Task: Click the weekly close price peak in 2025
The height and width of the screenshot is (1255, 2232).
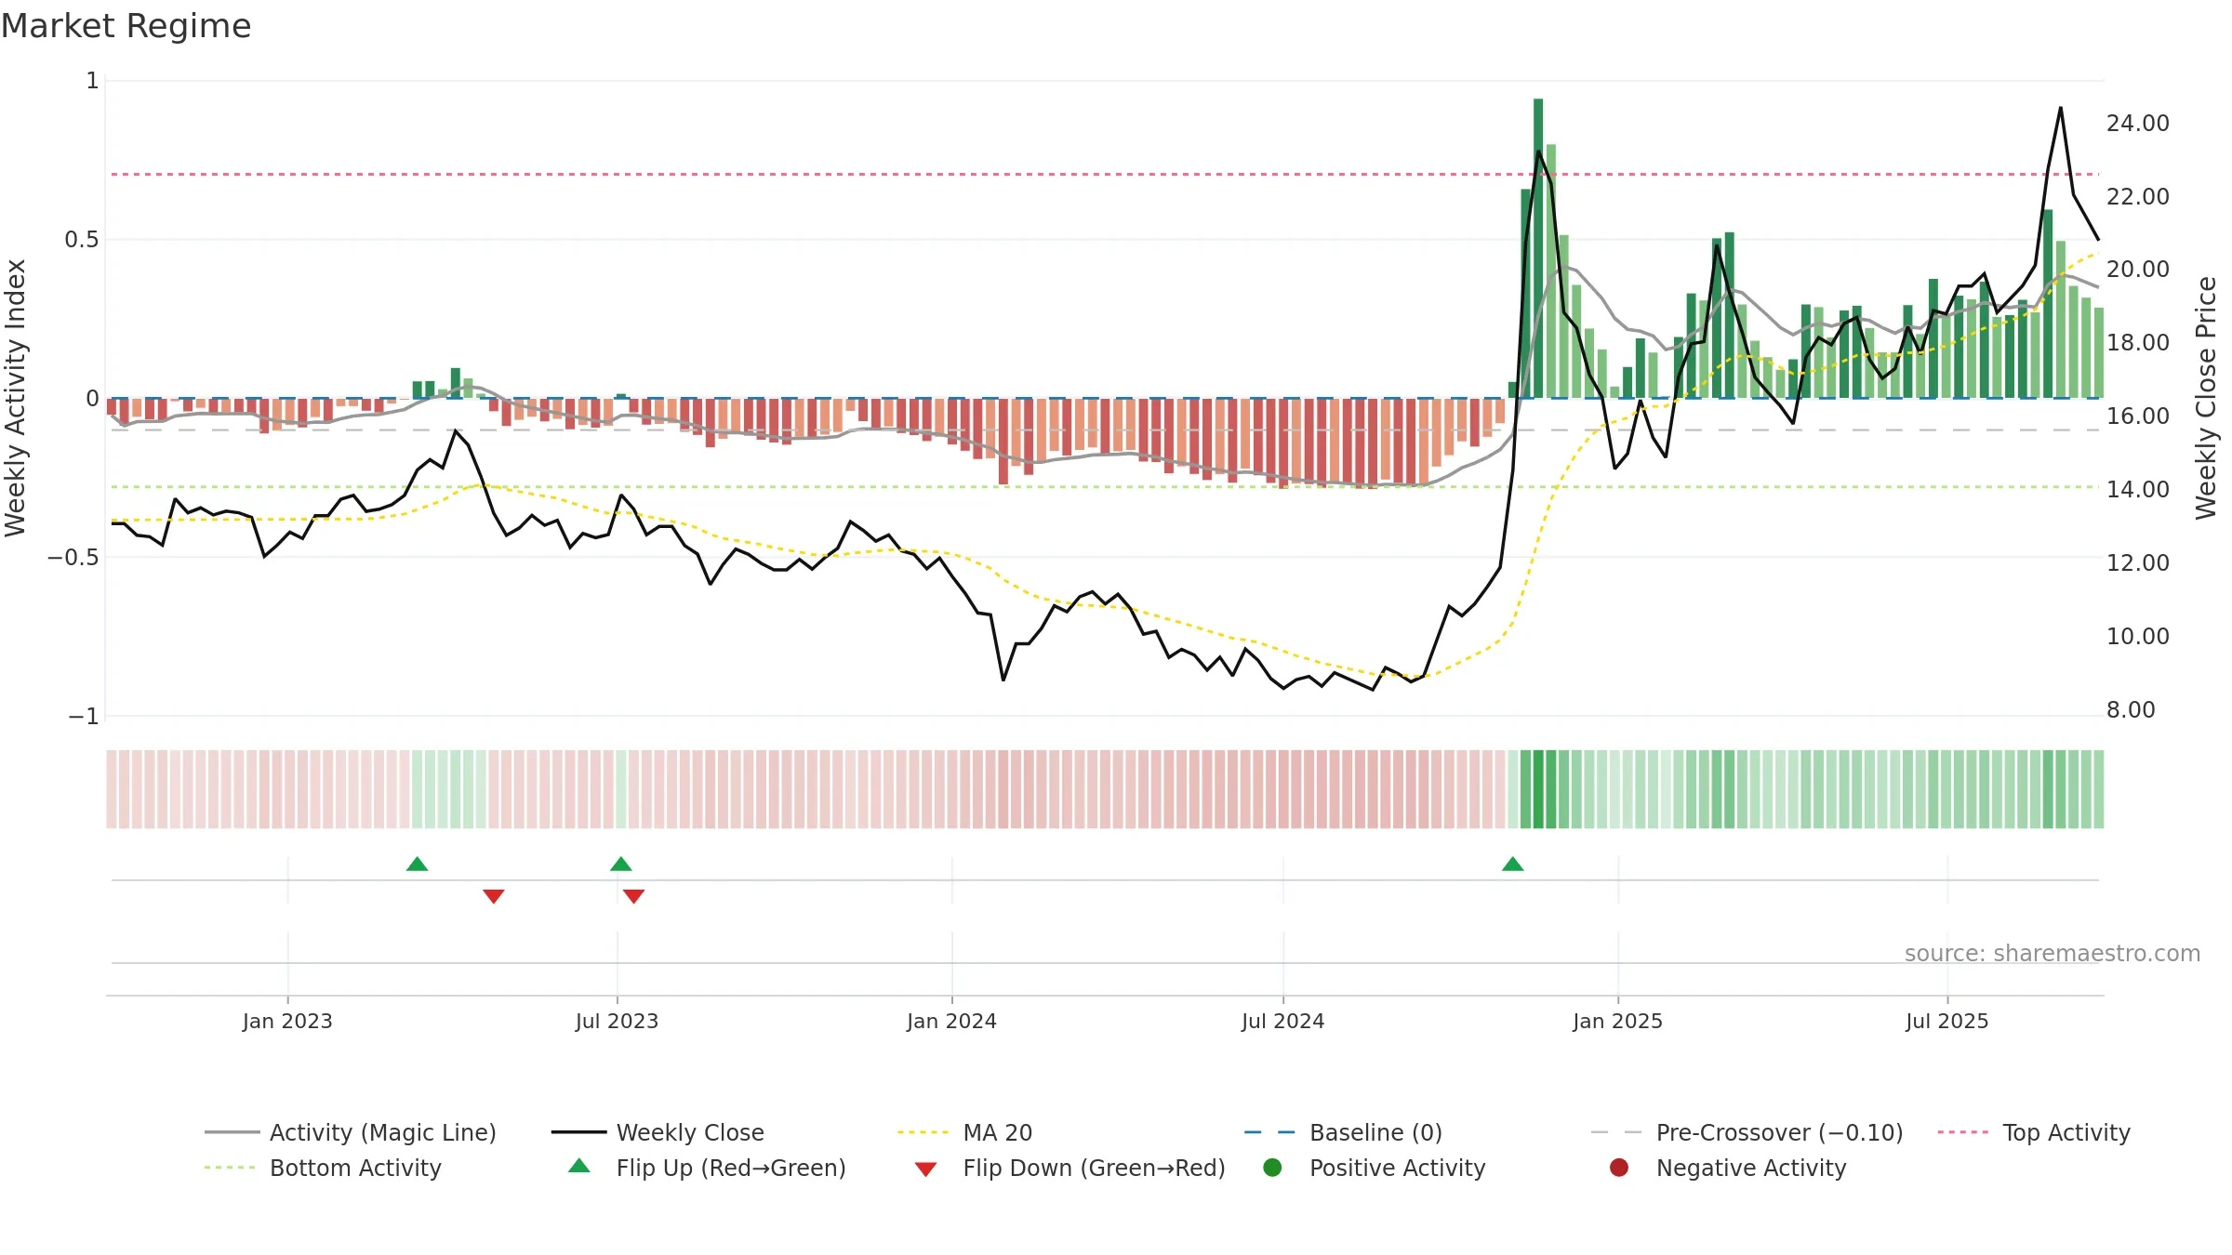Action: point(2061,108)
